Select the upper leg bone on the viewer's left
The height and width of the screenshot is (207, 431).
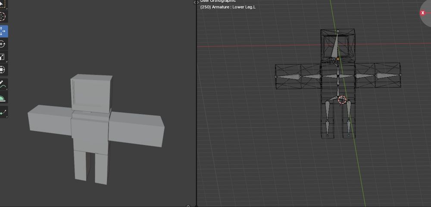(327, 110)
